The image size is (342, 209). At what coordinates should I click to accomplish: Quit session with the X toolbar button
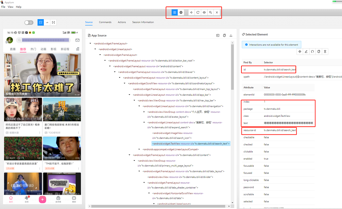[x=217, y=12]
